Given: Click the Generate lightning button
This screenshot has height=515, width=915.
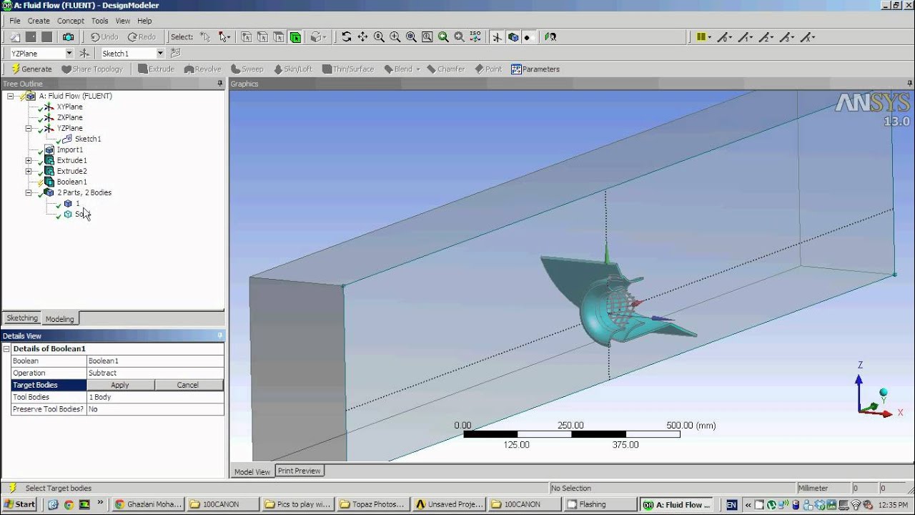Looking at the screenshot, I should tap(31, 69).
